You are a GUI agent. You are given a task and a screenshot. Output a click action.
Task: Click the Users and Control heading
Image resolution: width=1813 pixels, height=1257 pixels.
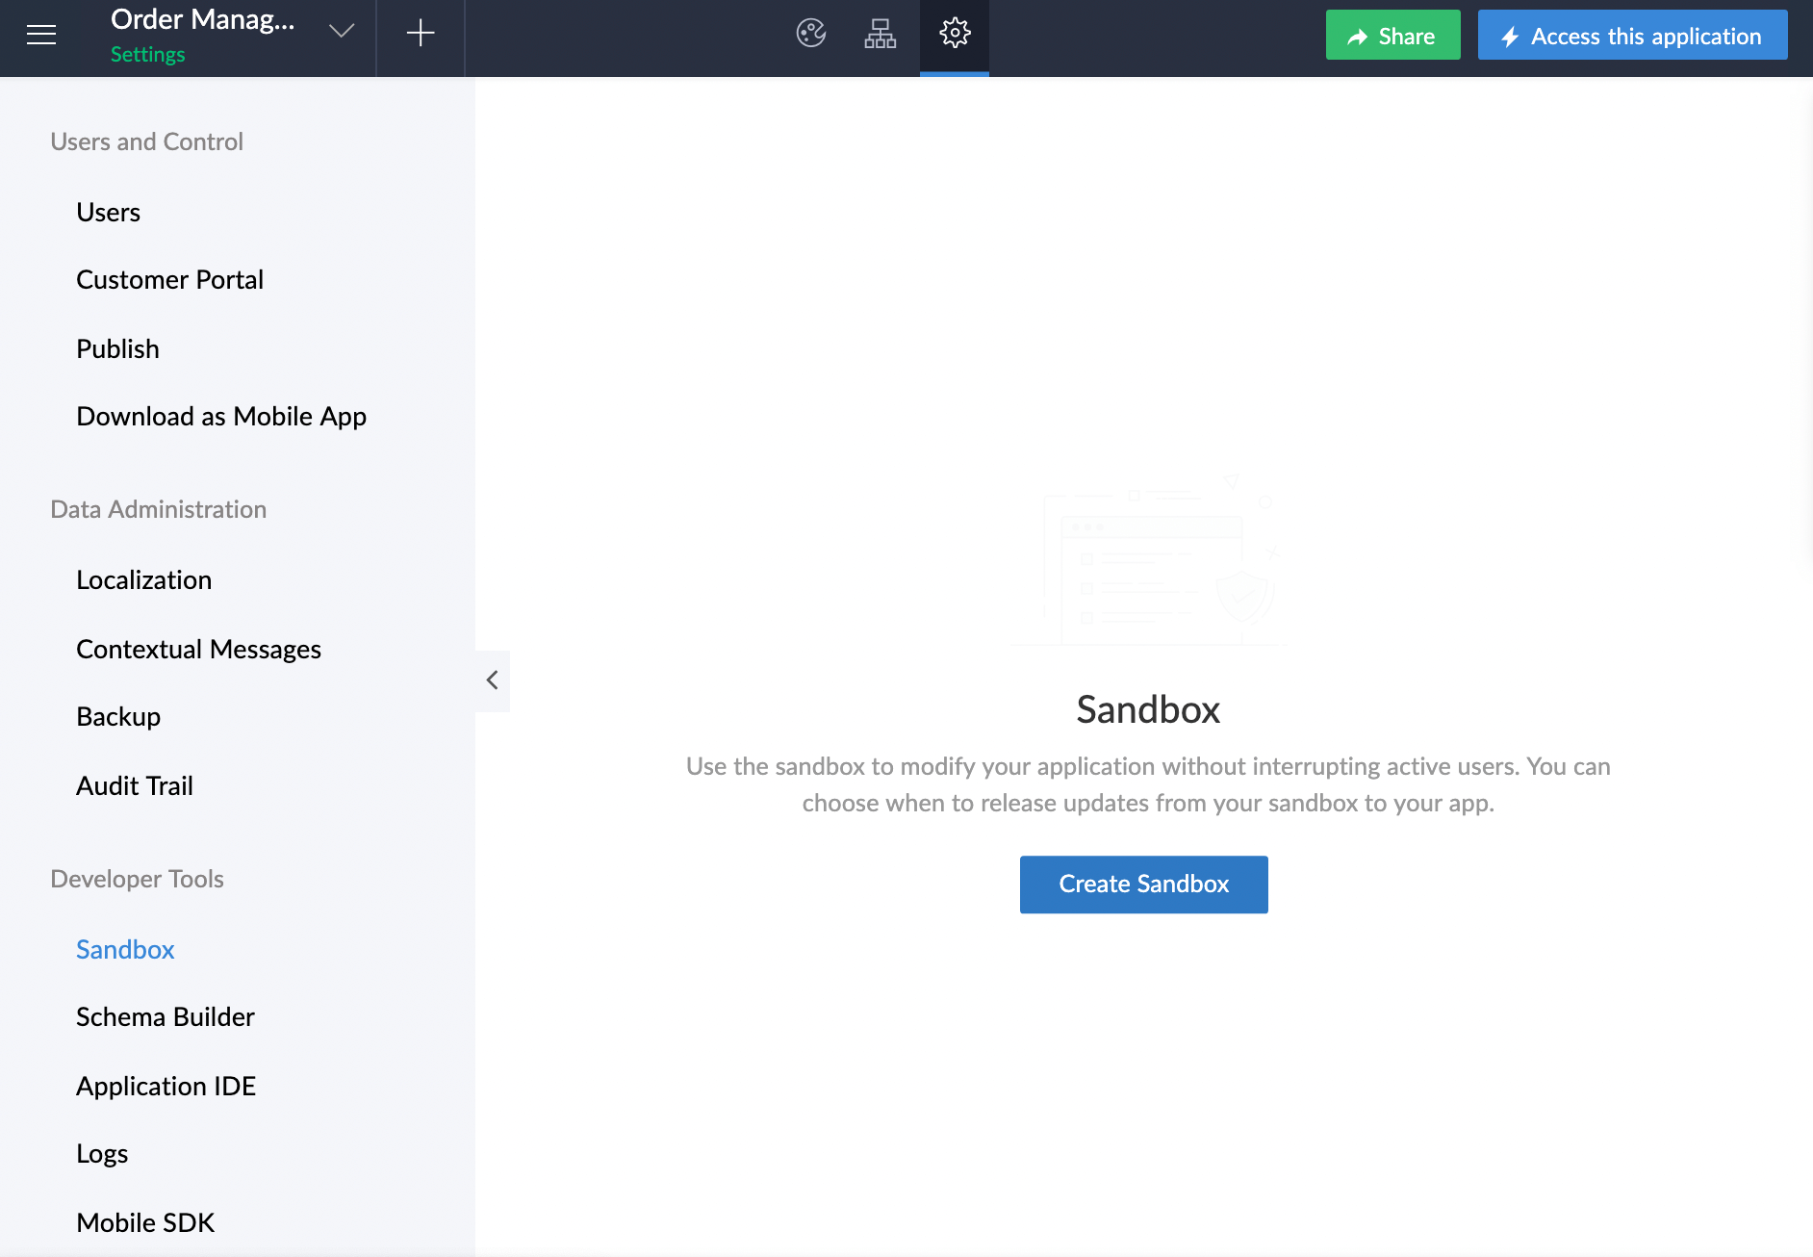[146, 142]
